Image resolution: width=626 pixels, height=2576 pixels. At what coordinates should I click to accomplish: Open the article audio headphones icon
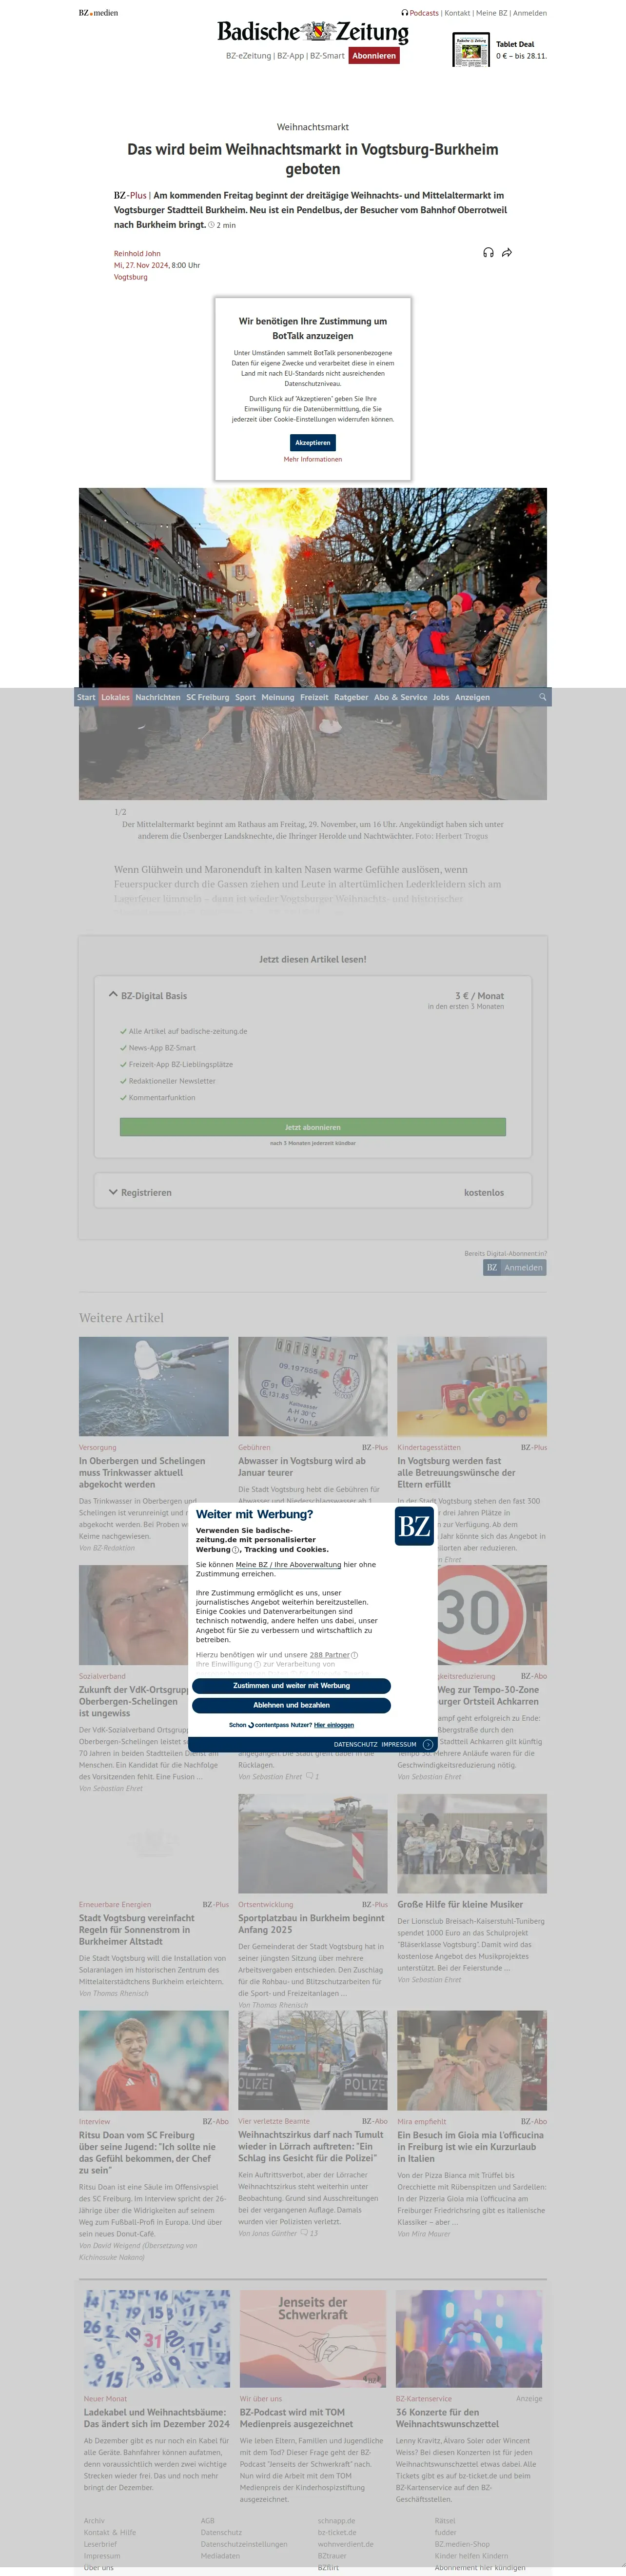click(x=488, y=253)
